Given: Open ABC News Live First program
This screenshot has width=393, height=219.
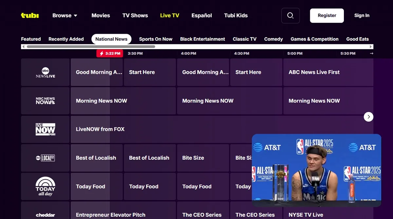Looking at the screenshot, I should coord(328,72).
